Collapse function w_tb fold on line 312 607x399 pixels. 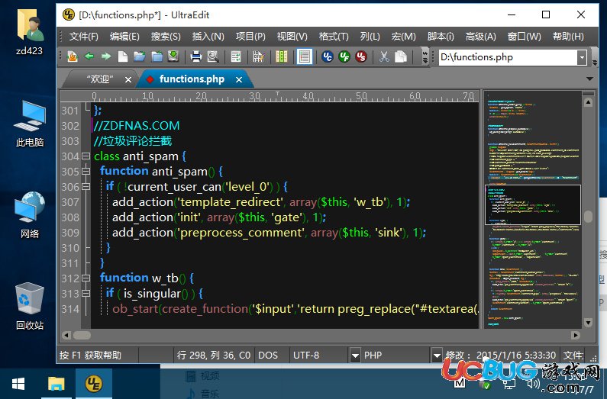[x=86, y=278]
